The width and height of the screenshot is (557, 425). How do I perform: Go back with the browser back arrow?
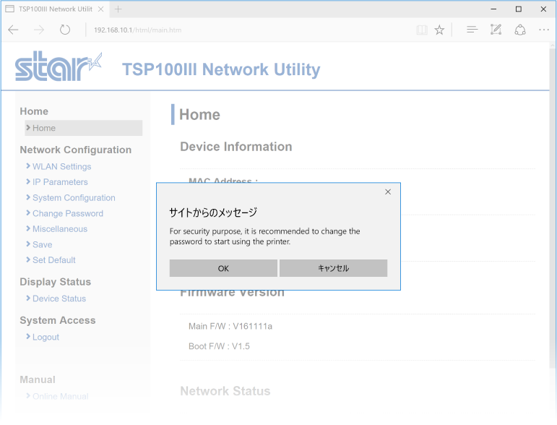[x=13, y=30]
